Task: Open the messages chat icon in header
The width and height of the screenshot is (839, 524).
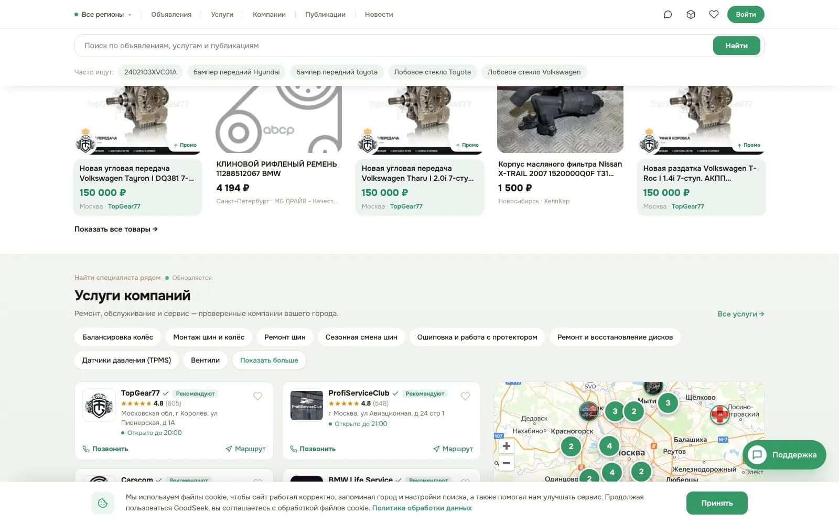Action: coord(668,15)
